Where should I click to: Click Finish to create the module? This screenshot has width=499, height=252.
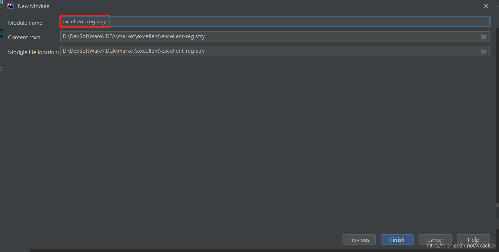click(397, 240)
